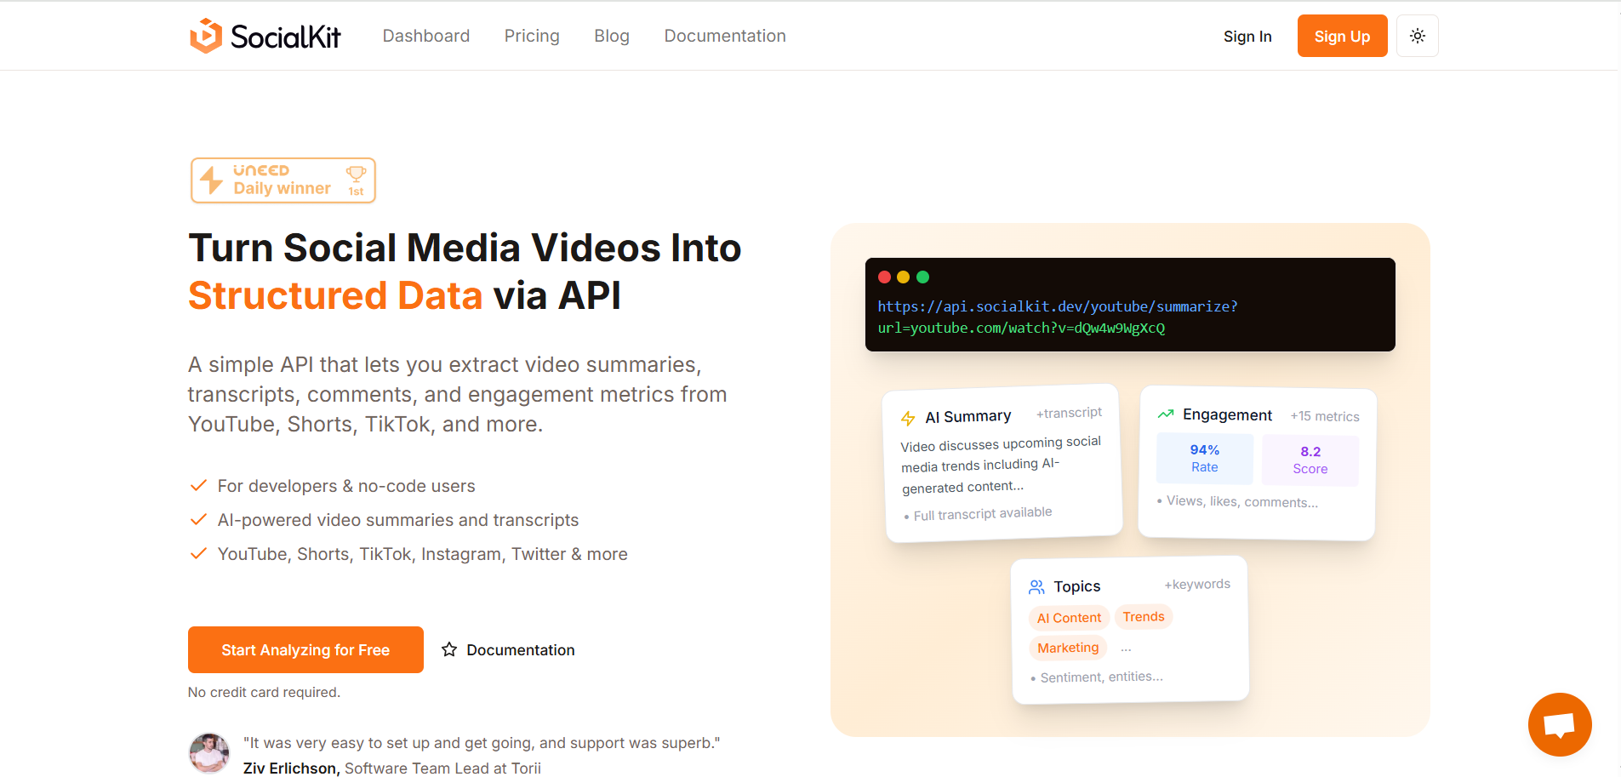This screenshot has width=1621, height=777.
Task: Click checkmark next to YouTube, Shorts line
Action: [198, 554]
